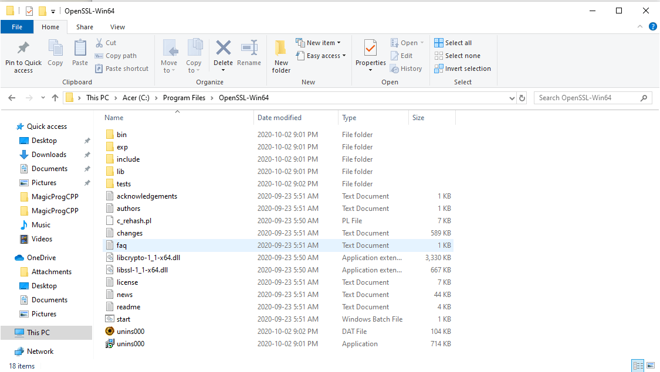This screenshot has width=660, height=372.
Task: Select the unins000 Application file
Action: click(x=130, y=344)
